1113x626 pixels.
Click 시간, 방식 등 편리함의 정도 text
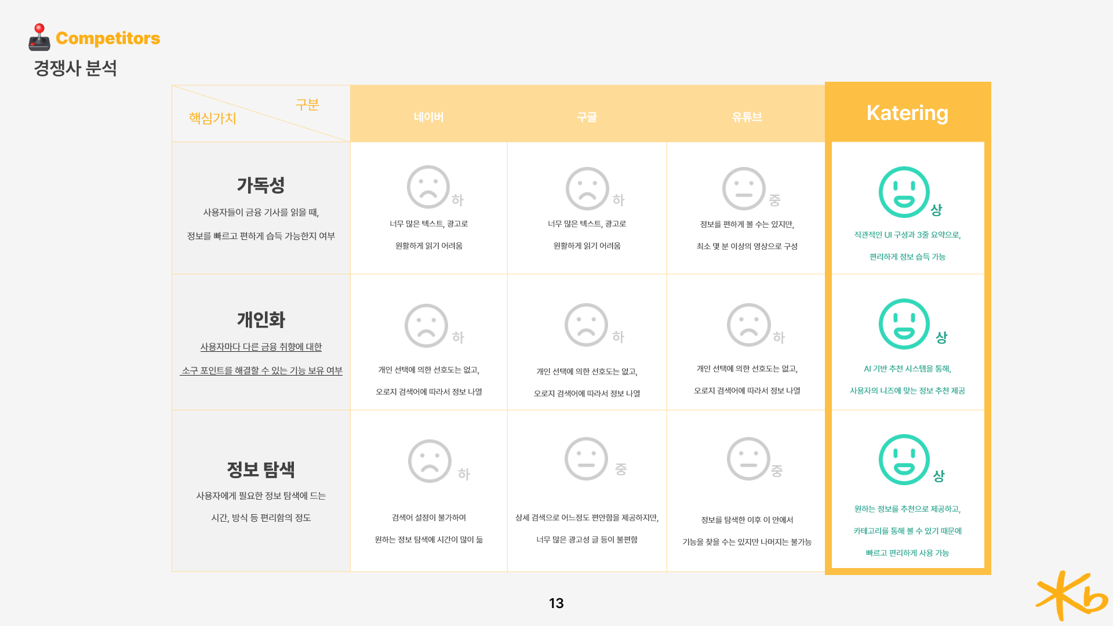[x=261, y=518]
